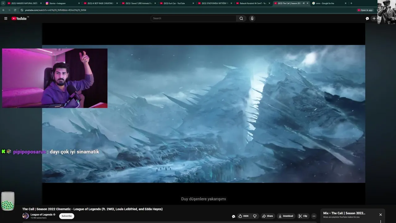Click the portrait photo overlay top right
The width and height of the screenshot is (396, 223).
point(386,12)
